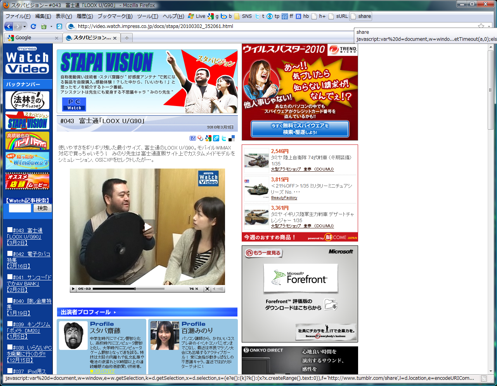This screenshot has height=386, width=497.
Task: Open the オススメ店頭ムービー sidebar banner
Action: [27, 181]
